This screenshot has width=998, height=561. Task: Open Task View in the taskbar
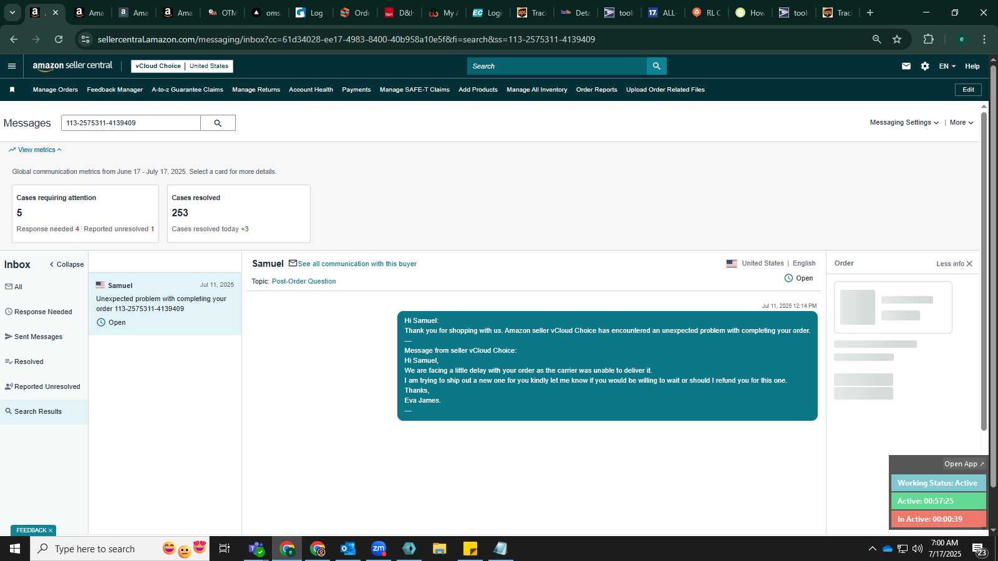pos(225,549)
